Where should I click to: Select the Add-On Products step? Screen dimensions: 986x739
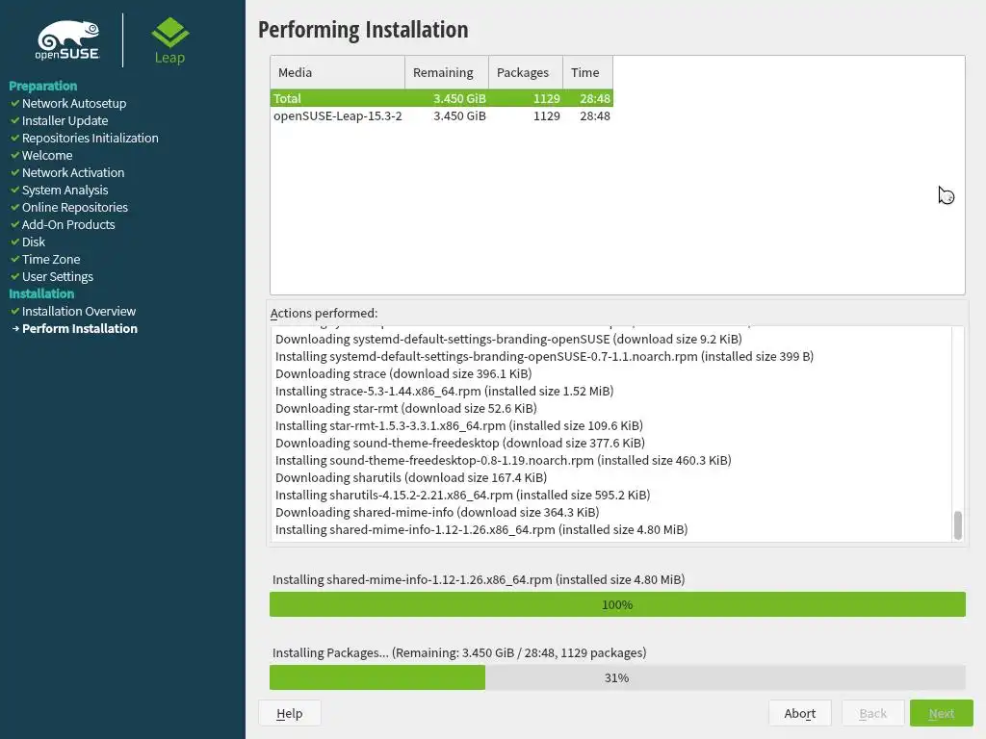coord(68,224)
